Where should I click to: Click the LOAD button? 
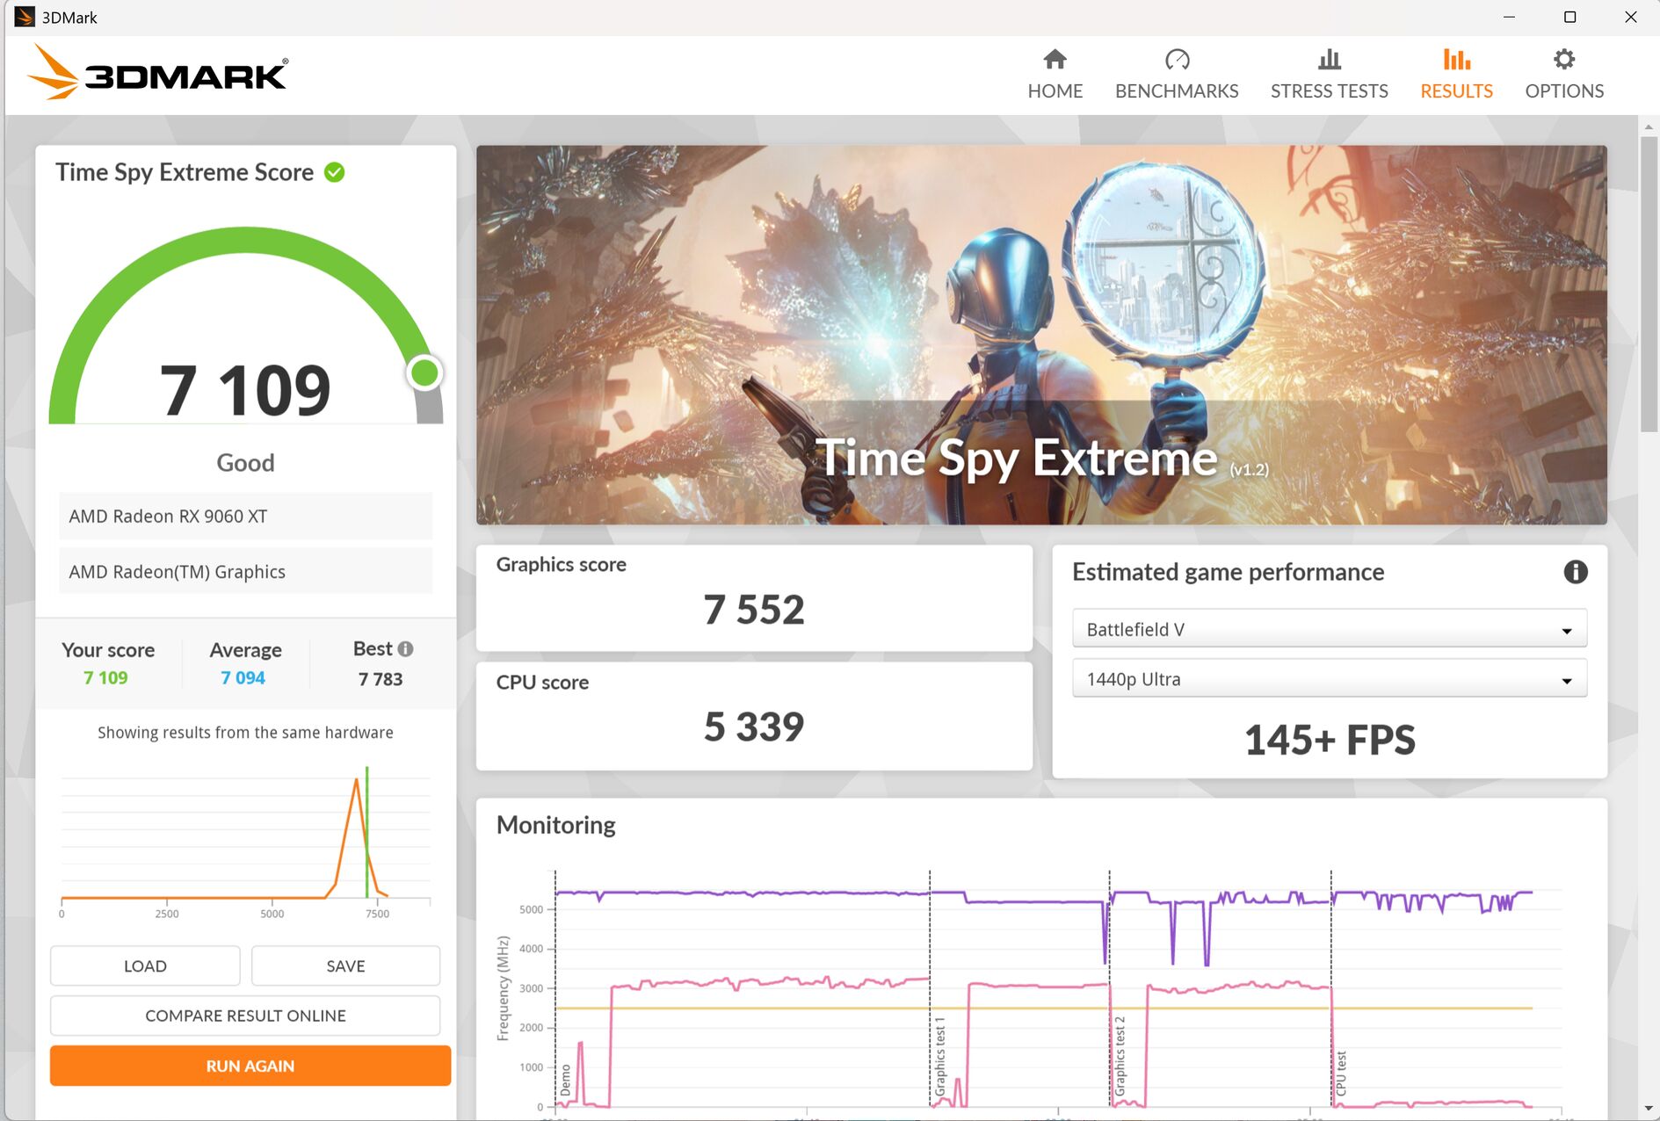tap(145, 966)
